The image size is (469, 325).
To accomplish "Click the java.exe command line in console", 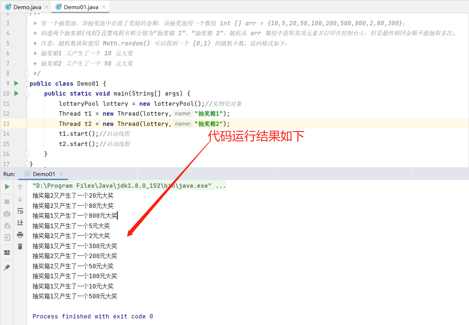I will [x=129, y=186].
